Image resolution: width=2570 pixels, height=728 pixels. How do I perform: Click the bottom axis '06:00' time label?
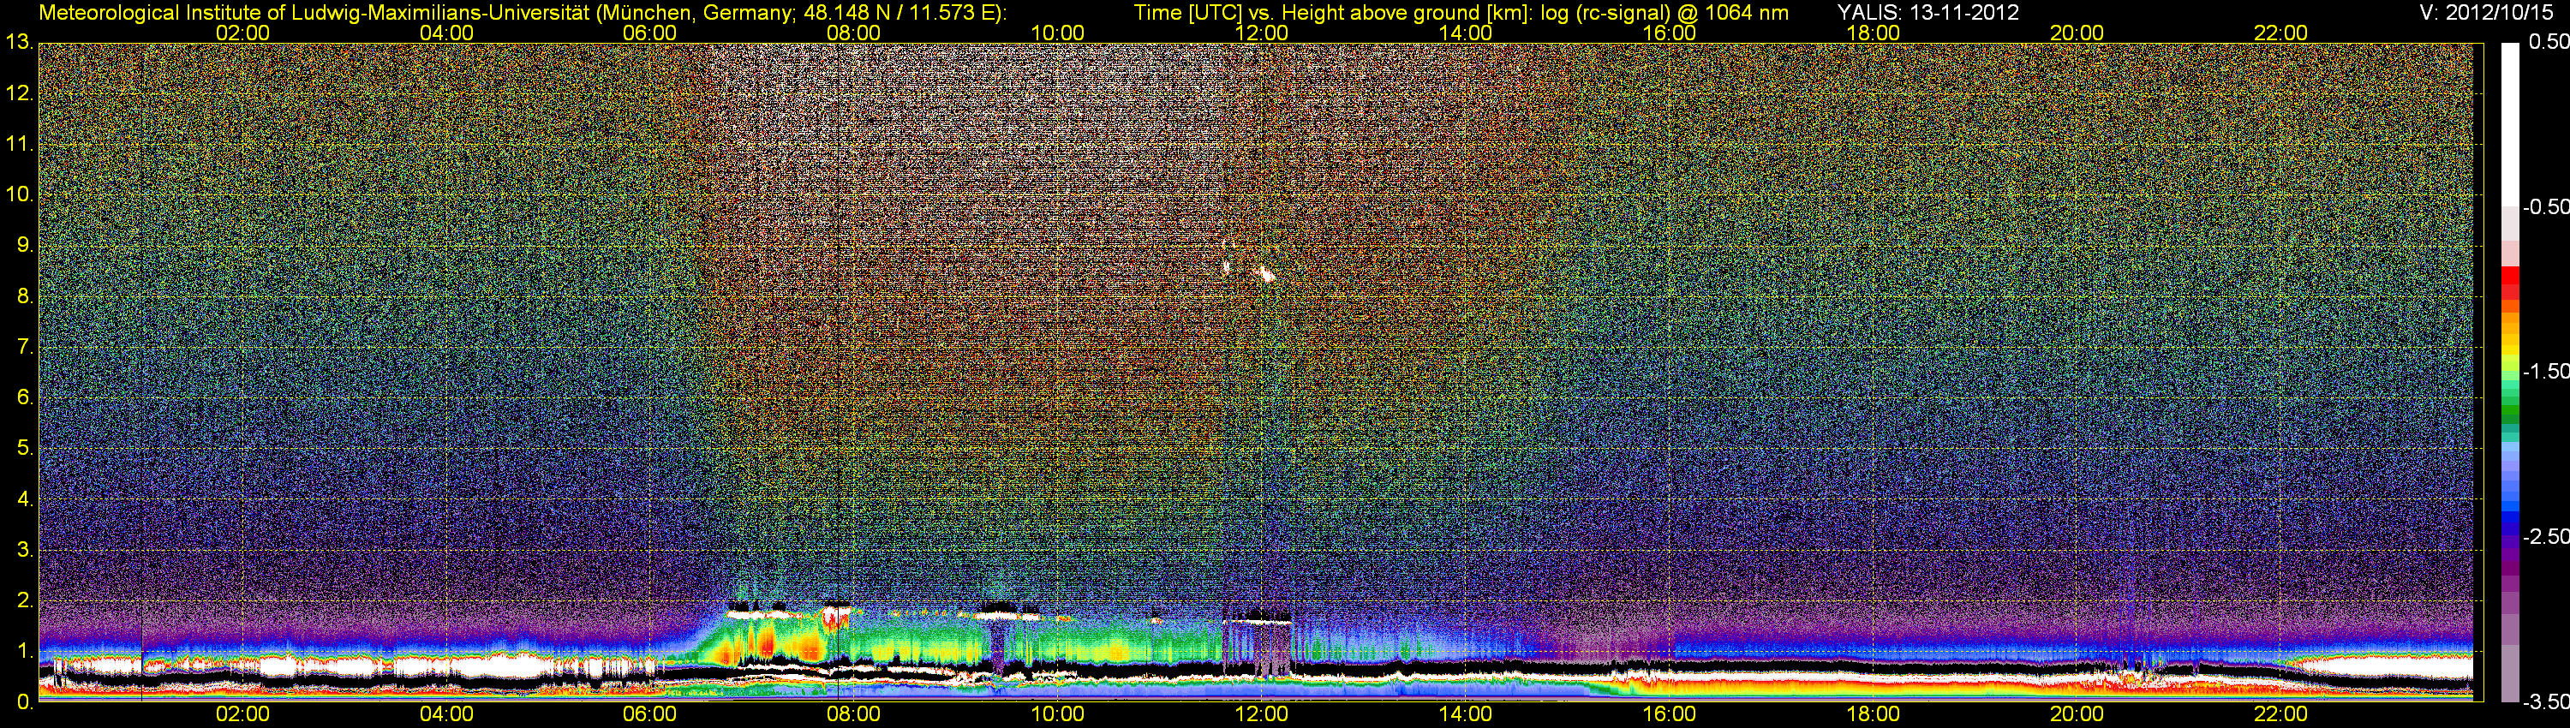pos(649,714)
